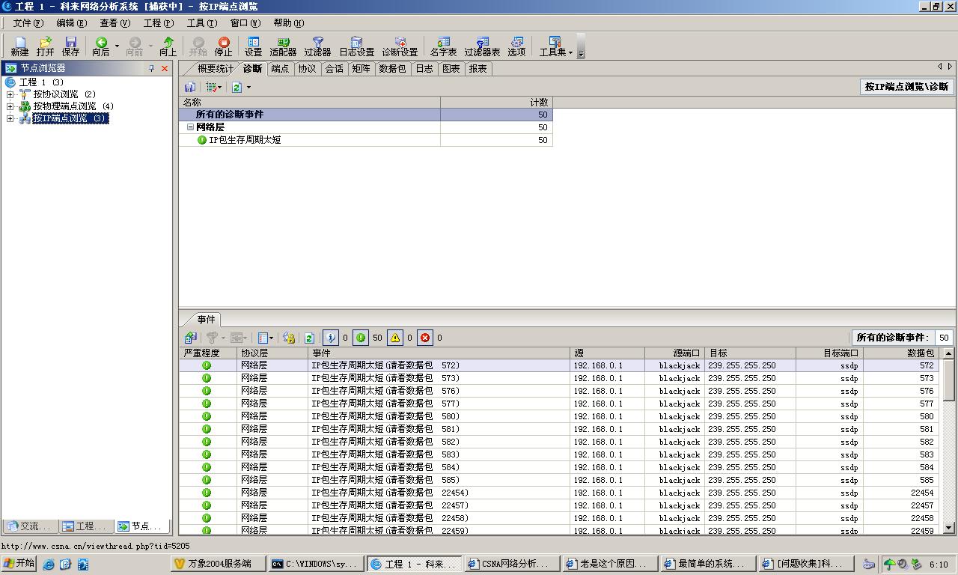This screenshot has height=575, width=958.
Task: Click events list scrollbar down arrow
Action: [948, 528]
